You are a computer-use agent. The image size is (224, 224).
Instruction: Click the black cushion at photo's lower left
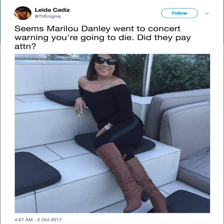click(37, 173)
